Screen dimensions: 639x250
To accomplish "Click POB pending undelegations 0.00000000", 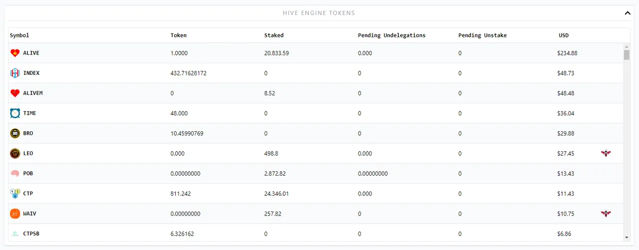I will (373, 173).
